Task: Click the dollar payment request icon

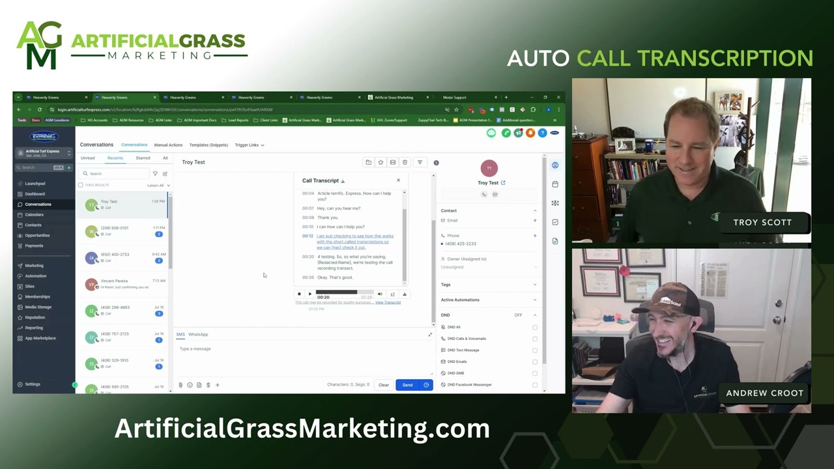Action: click(208, 385)
